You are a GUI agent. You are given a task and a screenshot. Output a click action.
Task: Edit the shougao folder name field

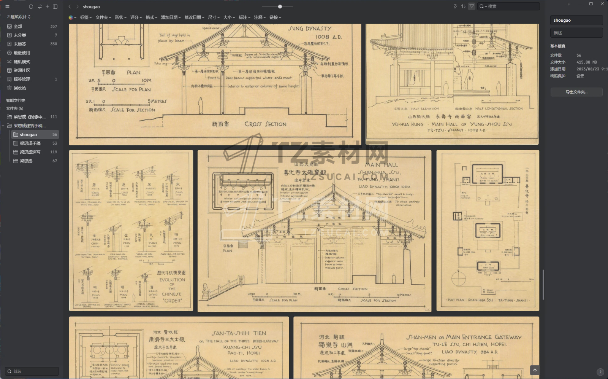coord(576,20)
